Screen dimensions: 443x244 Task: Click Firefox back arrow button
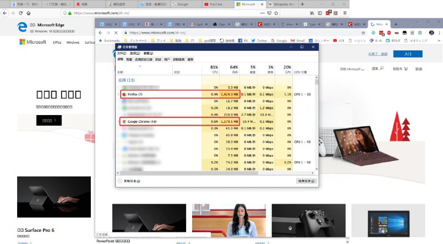[x=5, y=13]
